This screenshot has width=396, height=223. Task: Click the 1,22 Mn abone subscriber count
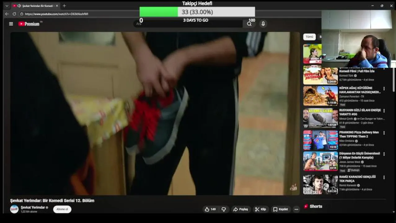click(29, 212)
